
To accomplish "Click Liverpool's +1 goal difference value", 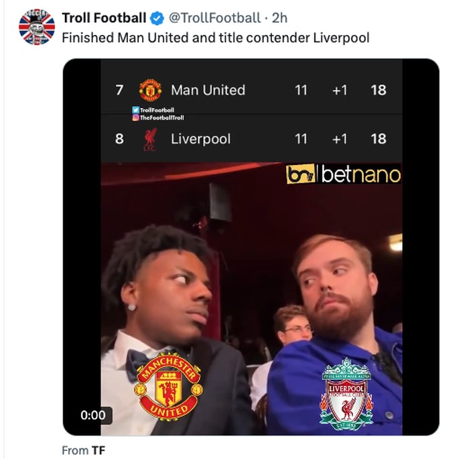I will pyautogui.click(x=340, y=140).
